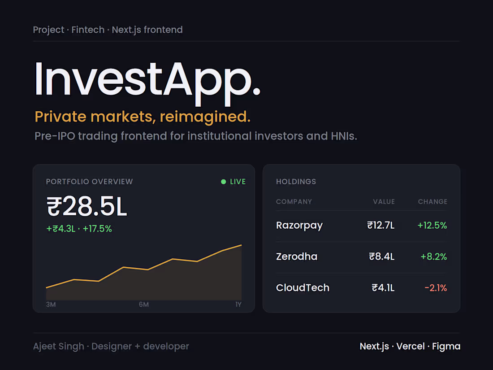
Task: Click Zerodha change +8.2%
Action: 433,257
